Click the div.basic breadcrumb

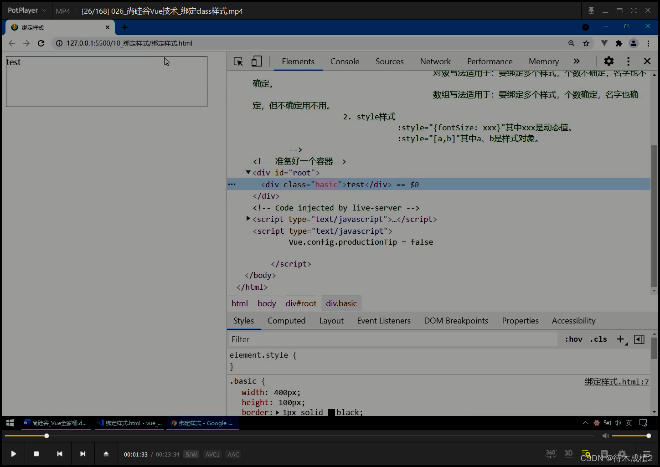[x=341, y=303]
